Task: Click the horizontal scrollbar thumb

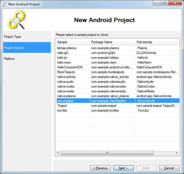Action: click(107, 153)
